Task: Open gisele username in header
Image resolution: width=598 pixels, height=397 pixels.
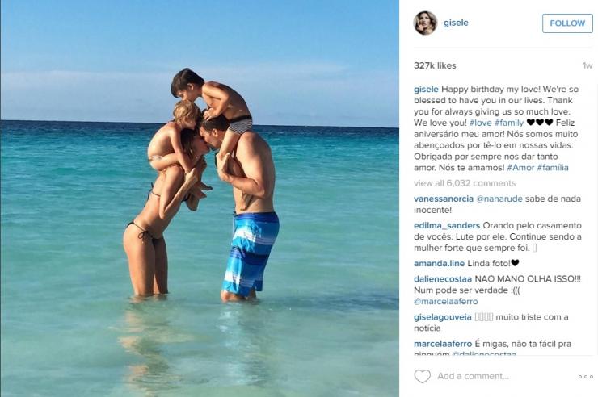Action: tap(456, 23)
